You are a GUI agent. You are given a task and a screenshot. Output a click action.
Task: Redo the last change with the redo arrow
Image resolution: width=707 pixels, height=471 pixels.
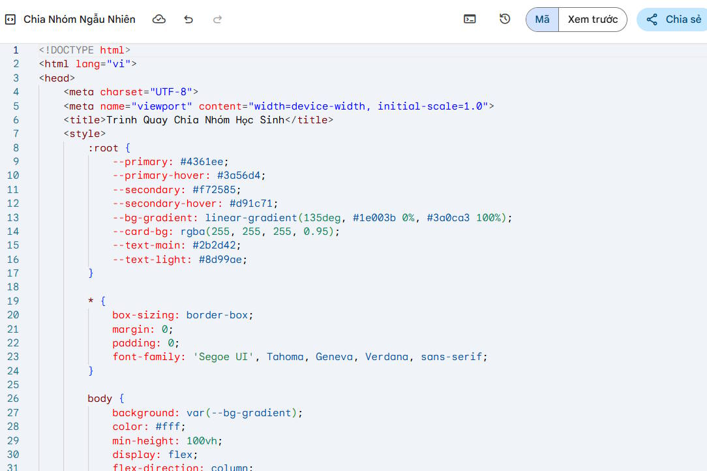[x=217, y=20]
